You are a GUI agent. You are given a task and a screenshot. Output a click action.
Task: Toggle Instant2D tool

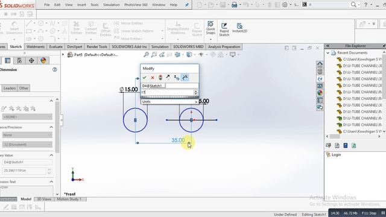coord(239,28)
